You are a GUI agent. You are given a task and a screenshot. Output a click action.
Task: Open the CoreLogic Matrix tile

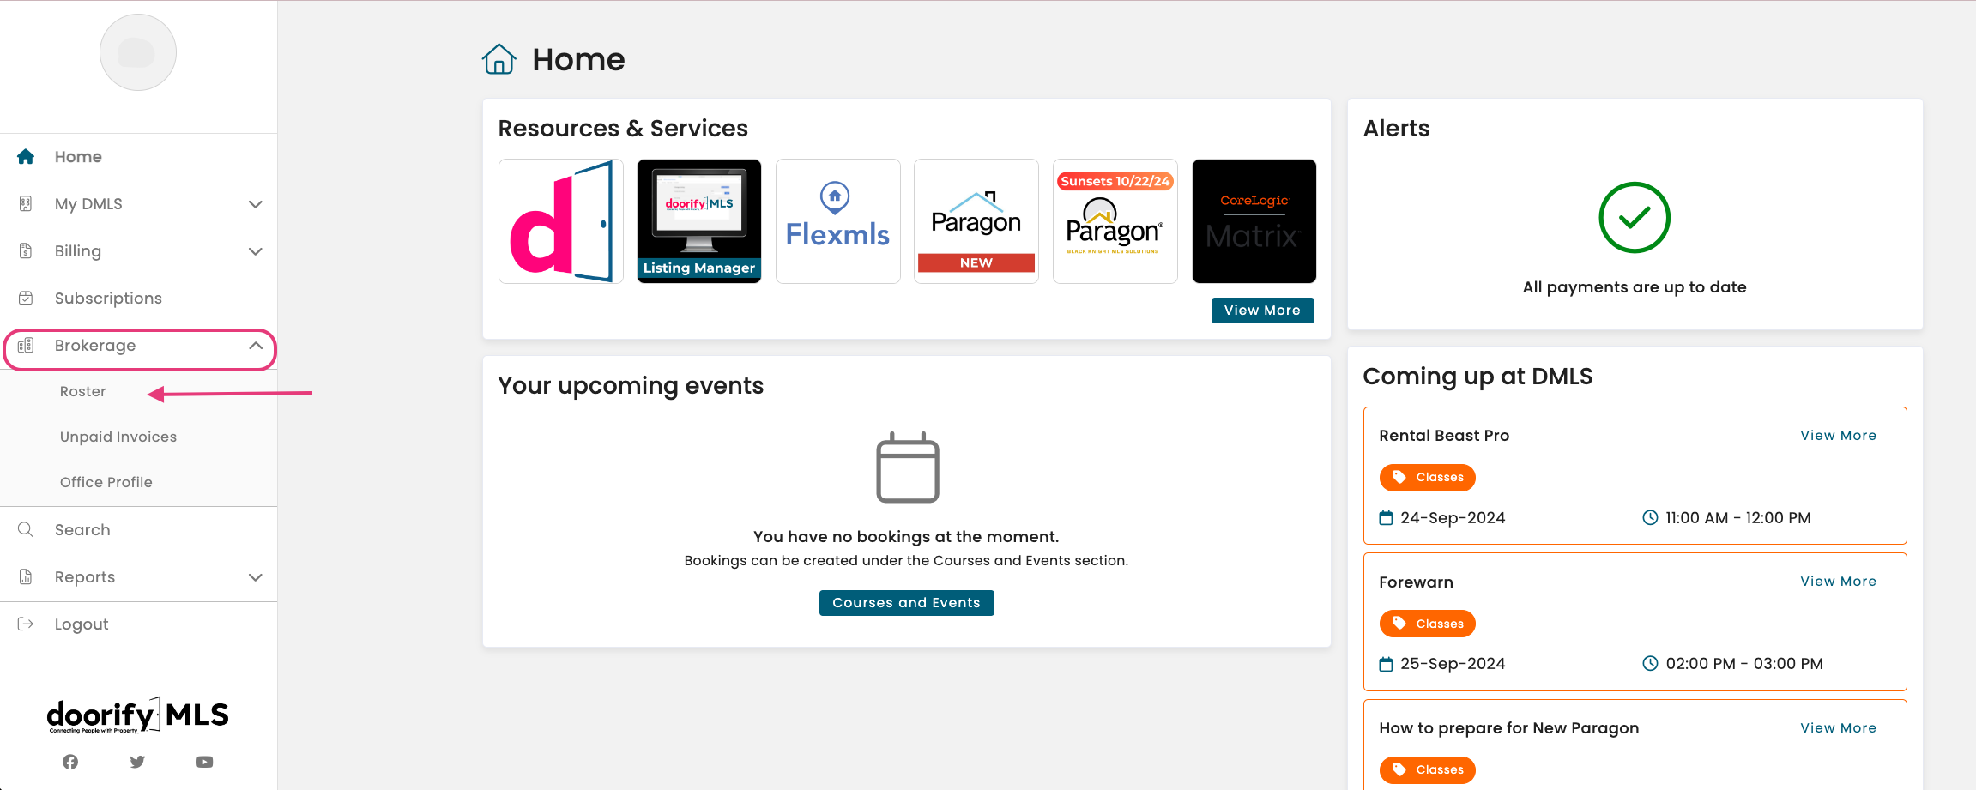pyautogui.click(x=1254, y=221)
